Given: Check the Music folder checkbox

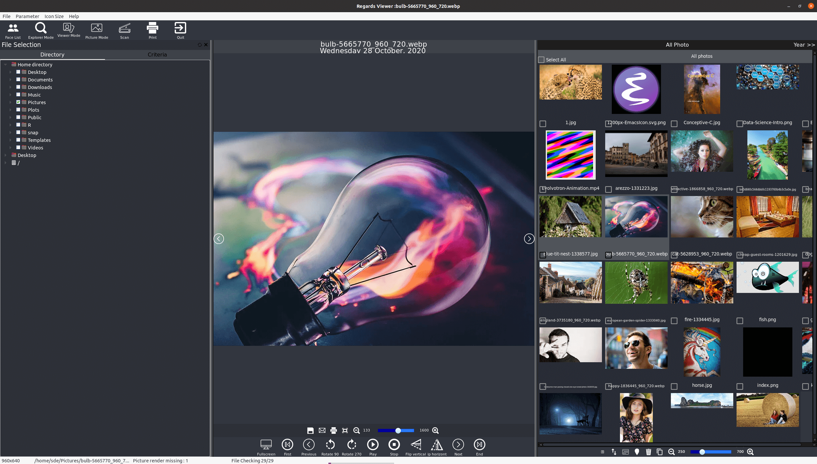Looking at the screenshot, I should (18, 95).
